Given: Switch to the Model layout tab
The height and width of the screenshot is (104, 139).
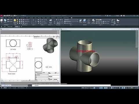Looking at the screenshot, I should pos(5,88).
